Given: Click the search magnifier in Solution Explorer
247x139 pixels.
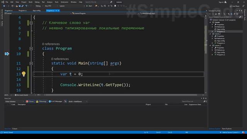Looking at the screenshot, I should 240,17.
